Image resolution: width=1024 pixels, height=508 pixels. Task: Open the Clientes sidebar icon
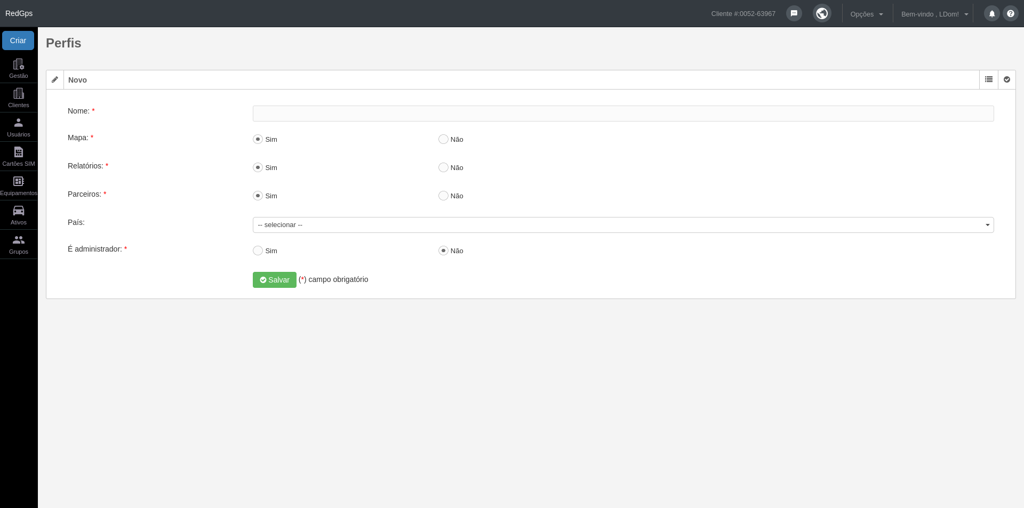pos(19,98)
